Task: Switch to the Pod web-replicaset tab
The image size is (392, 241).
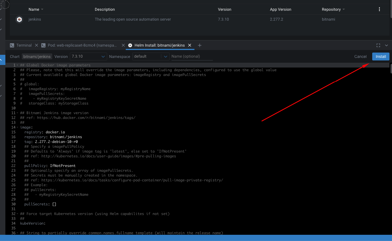Action: (82, 45)
